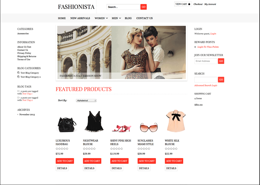The height and width of the screenshot is (185, 260).
Task: Click the Test Blog Category 2 icon
Action: 18,77
